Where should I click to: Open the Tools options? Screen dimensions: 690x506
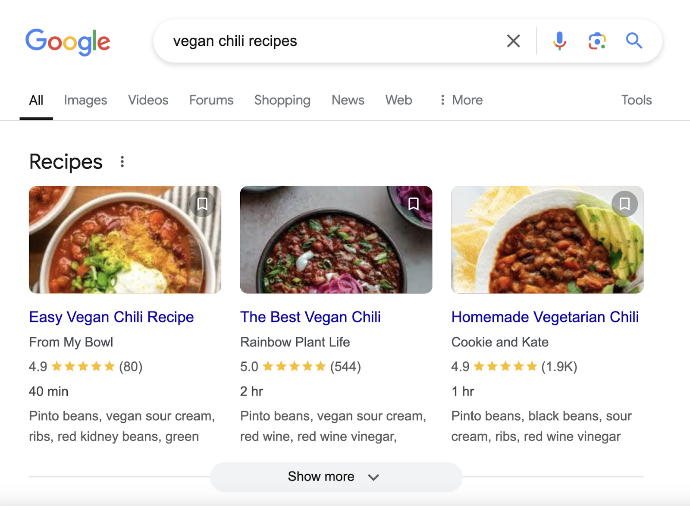click(x=636, y=100)
